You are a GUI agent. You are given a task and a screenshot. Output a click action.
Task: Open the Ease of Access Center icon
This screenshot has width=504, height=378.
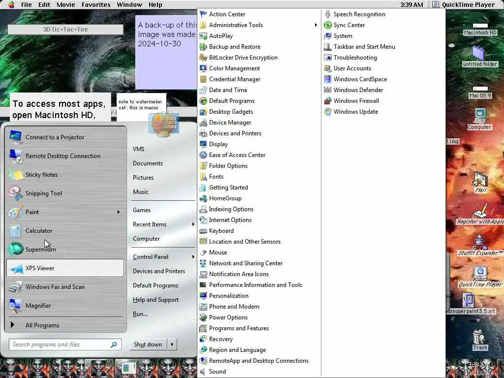click(203, 155)
